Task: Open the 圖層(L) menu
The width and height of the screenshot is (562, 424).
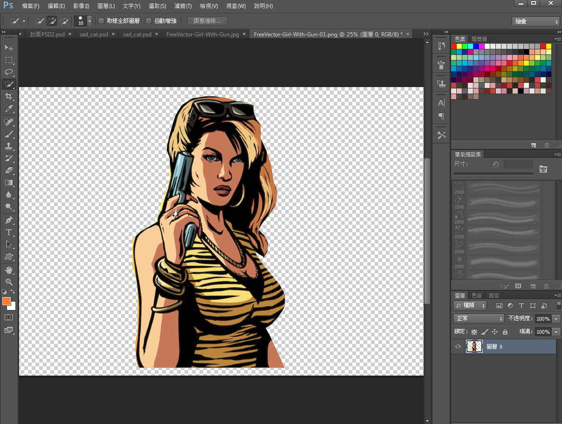Action: (106, 6)
